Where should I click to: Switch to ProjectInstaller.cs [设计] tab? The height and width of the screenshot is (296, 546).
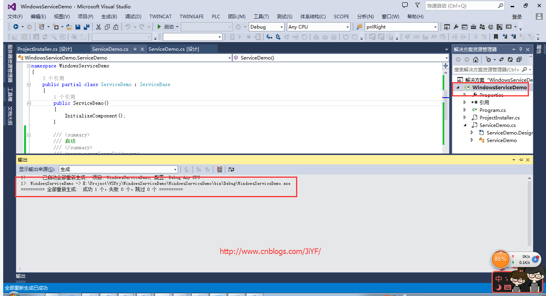point(45,49)
